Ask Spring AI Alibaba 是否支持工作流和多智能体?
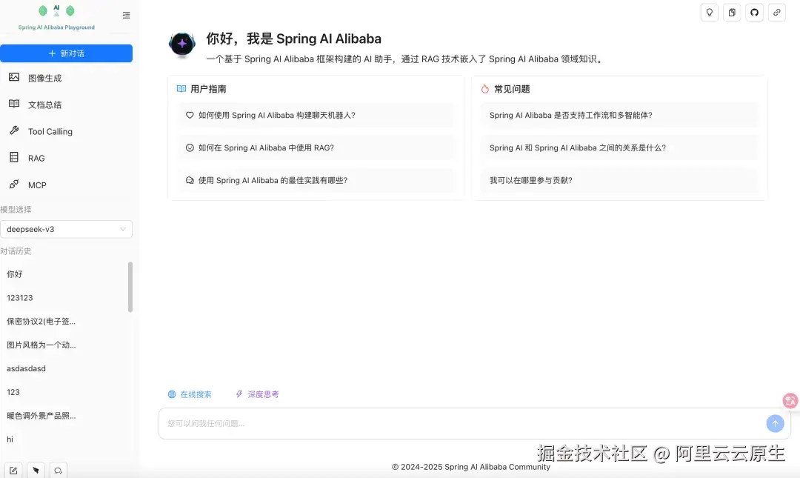The image size is (800, 478). click(x=619, y=116)
